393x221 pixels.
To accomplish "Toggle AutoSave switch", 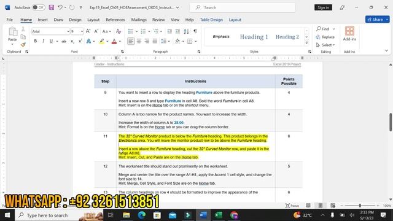I will click(x=39, y=7).
